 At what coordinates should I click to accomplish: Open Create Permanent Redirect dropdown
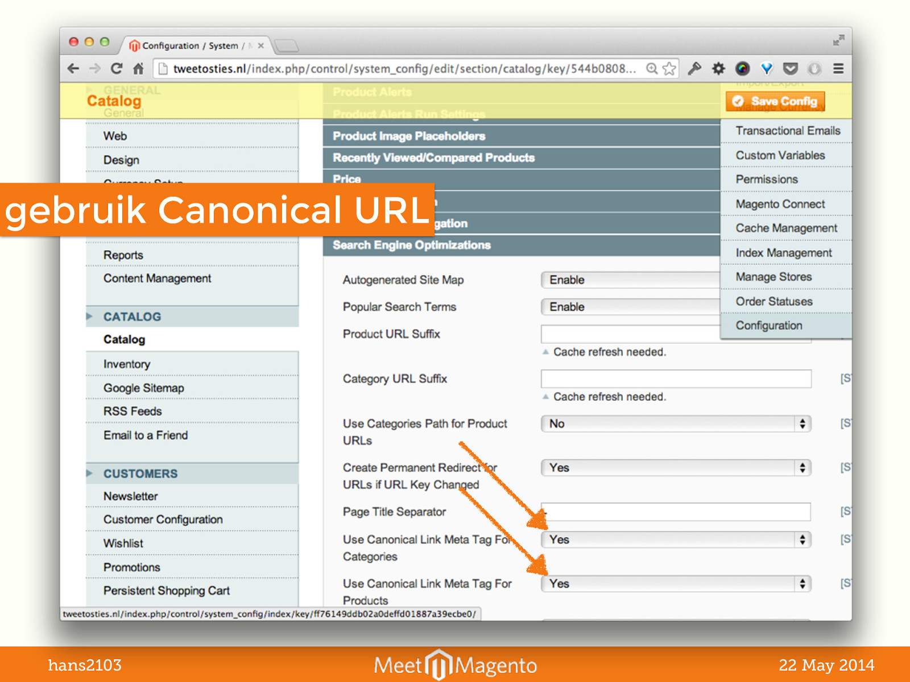tap(676, 468)
